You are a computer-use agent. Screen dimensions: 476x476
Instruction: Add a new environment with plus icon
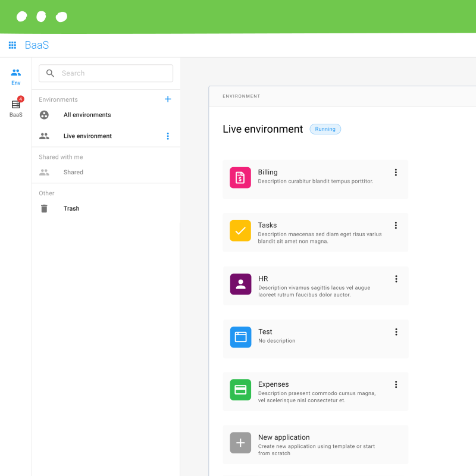coord(168,99)
